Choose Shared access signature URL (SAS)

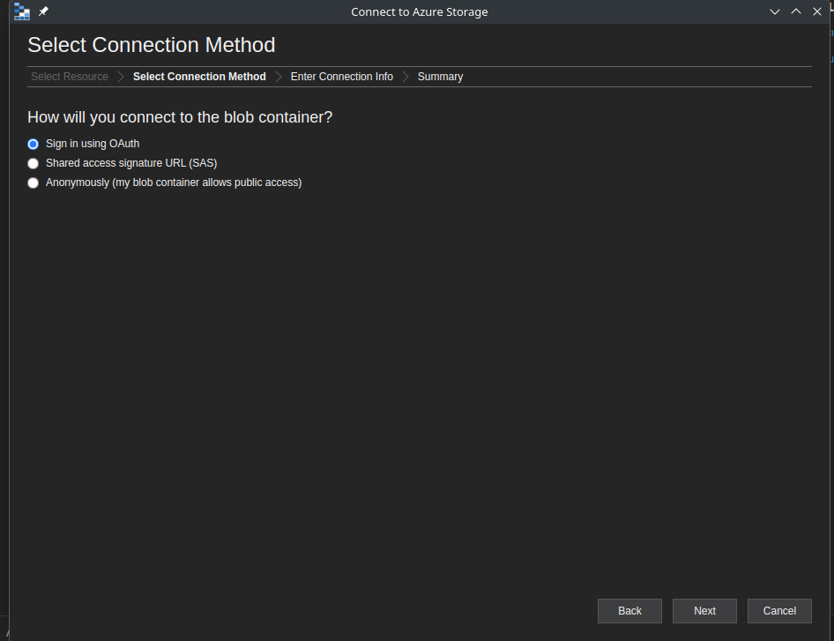click(x=34, y=163)
